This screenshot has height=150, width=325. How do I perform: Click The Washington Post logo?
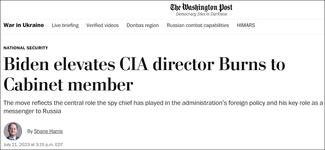click(x=201, y=7)
